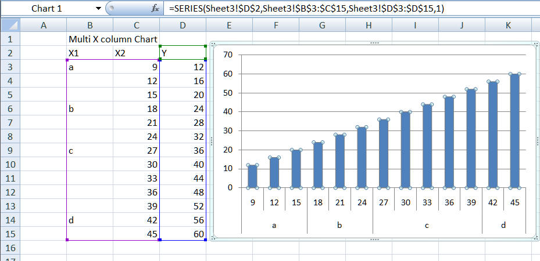Viewport: 540px width, 261px height.
Task: Select column A header
Action: (x=43, y=25)
